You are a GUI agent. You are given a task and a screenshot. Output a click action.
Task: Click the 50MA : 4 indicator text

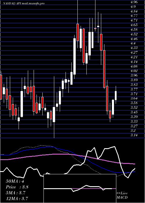point(15,181)
